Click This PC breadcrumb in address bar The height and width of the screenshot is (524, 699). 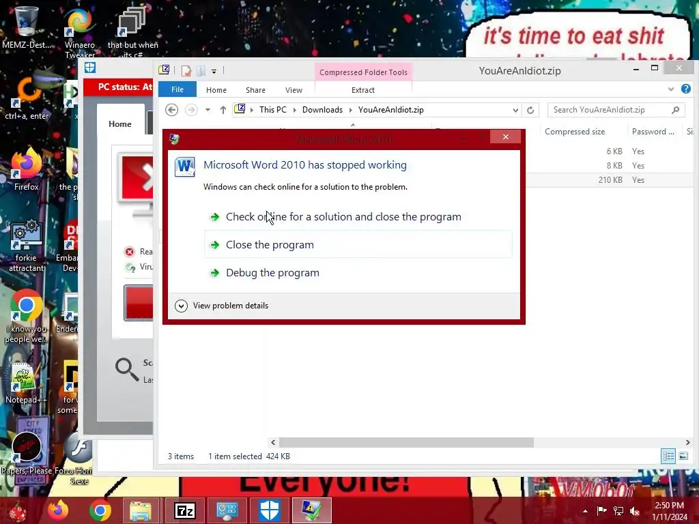click(x=273, y=110)
